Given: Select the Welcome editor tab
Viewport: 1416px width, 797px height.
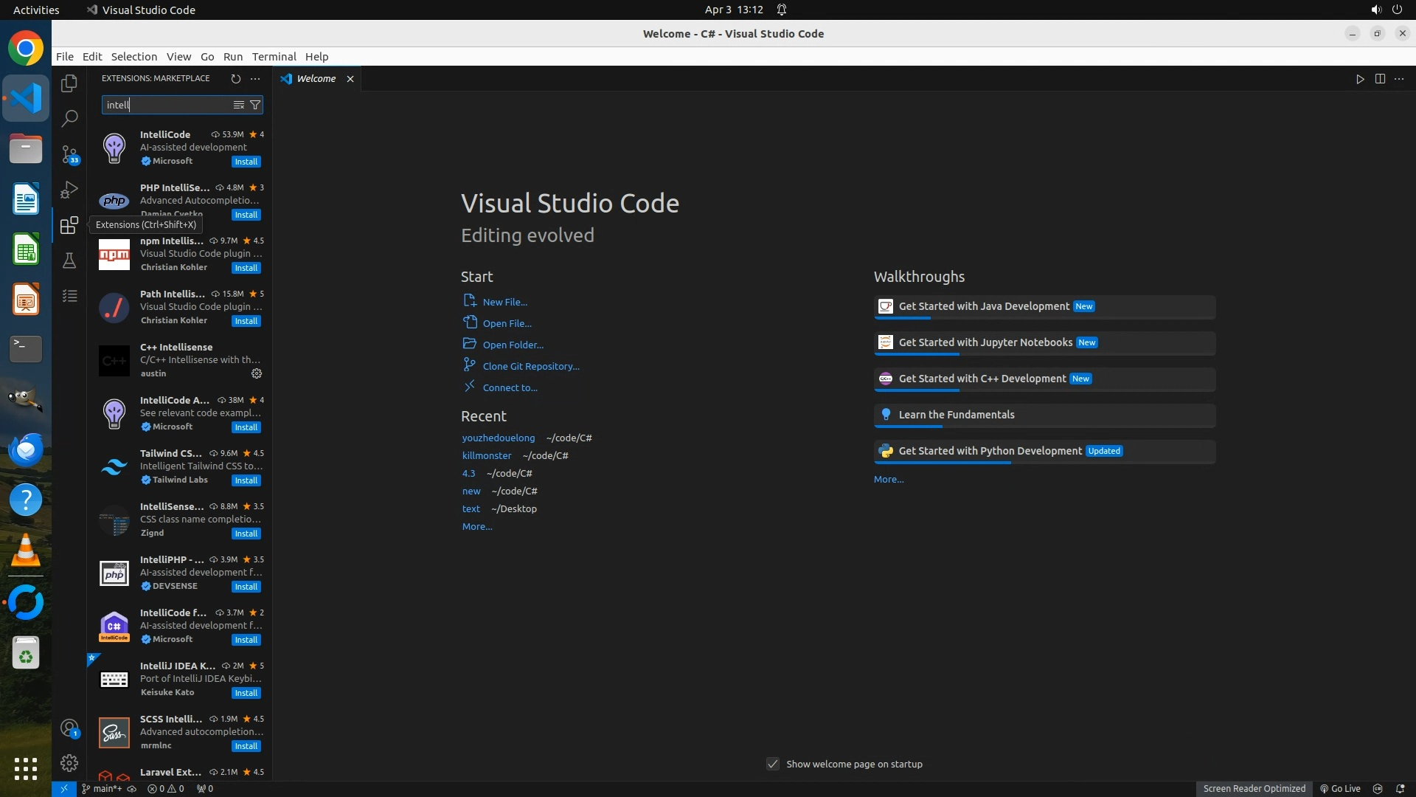Looking at the screenshot, I should pyautogui.click(x=316, y=78).
